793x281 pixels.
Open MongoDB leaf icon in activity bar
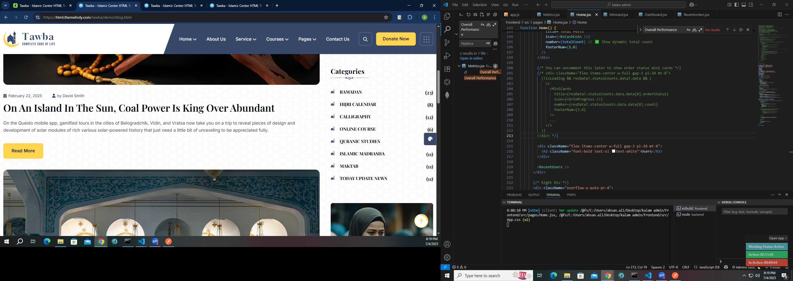coord(447,95)
